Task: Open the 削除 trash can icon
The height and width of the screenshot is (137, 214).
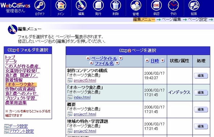Action: click(x=116, y=5)
